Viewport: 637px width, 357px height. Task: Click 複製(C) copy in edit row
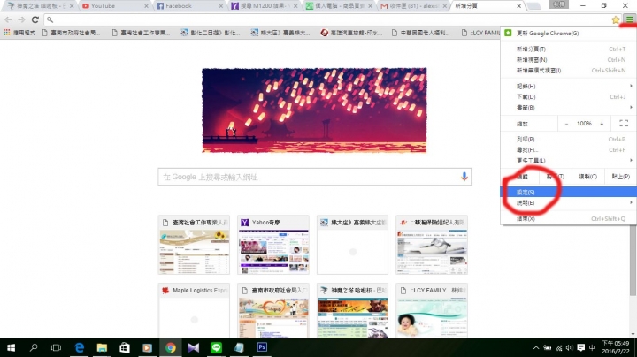[587, 177]
